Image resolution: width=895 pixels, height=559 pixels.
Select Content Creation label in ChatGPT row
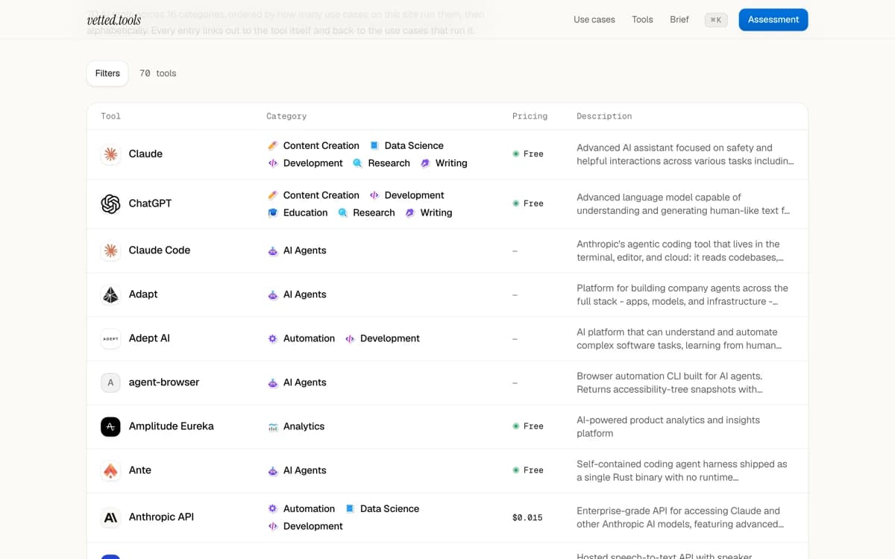click(321, 195)
